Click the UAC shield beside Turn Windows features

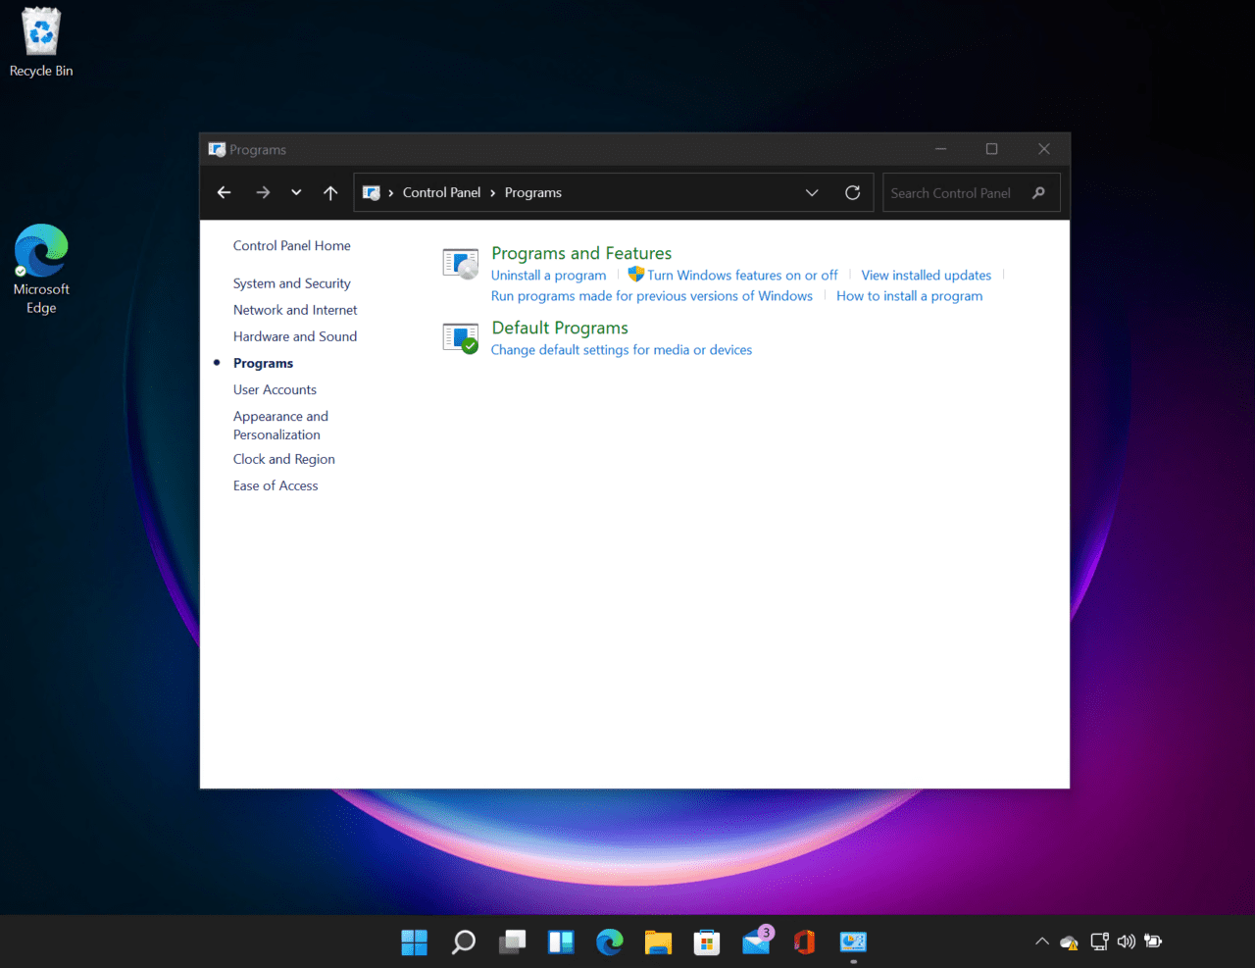(x=635, y=275)
